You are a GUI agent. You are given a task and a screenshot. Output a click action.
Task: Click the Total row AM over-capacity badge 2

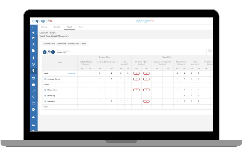click(x=136, y=73)
